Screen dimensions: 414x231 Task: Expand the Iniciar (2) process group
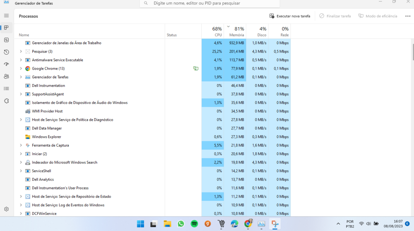pos(21,154)
